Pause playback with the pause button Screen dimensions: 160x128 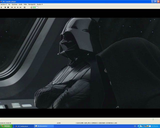5,7
